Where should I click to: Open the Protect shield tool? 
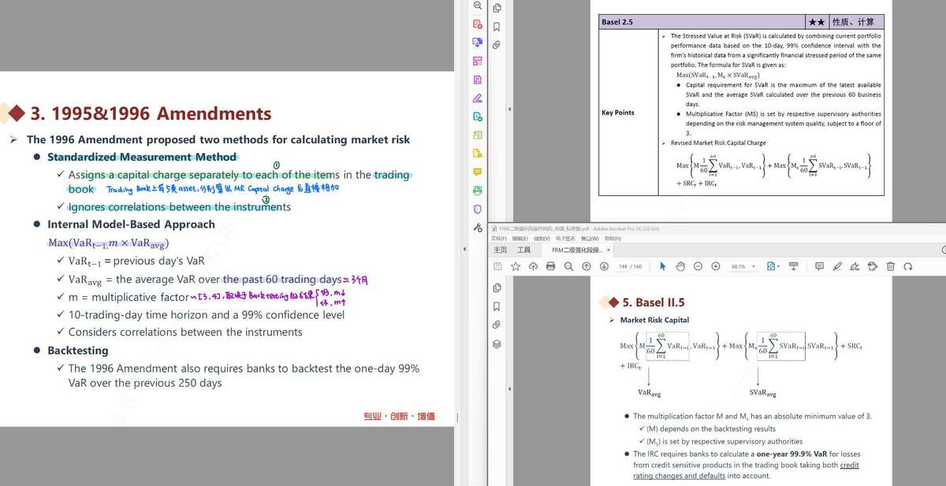(477, 209)
